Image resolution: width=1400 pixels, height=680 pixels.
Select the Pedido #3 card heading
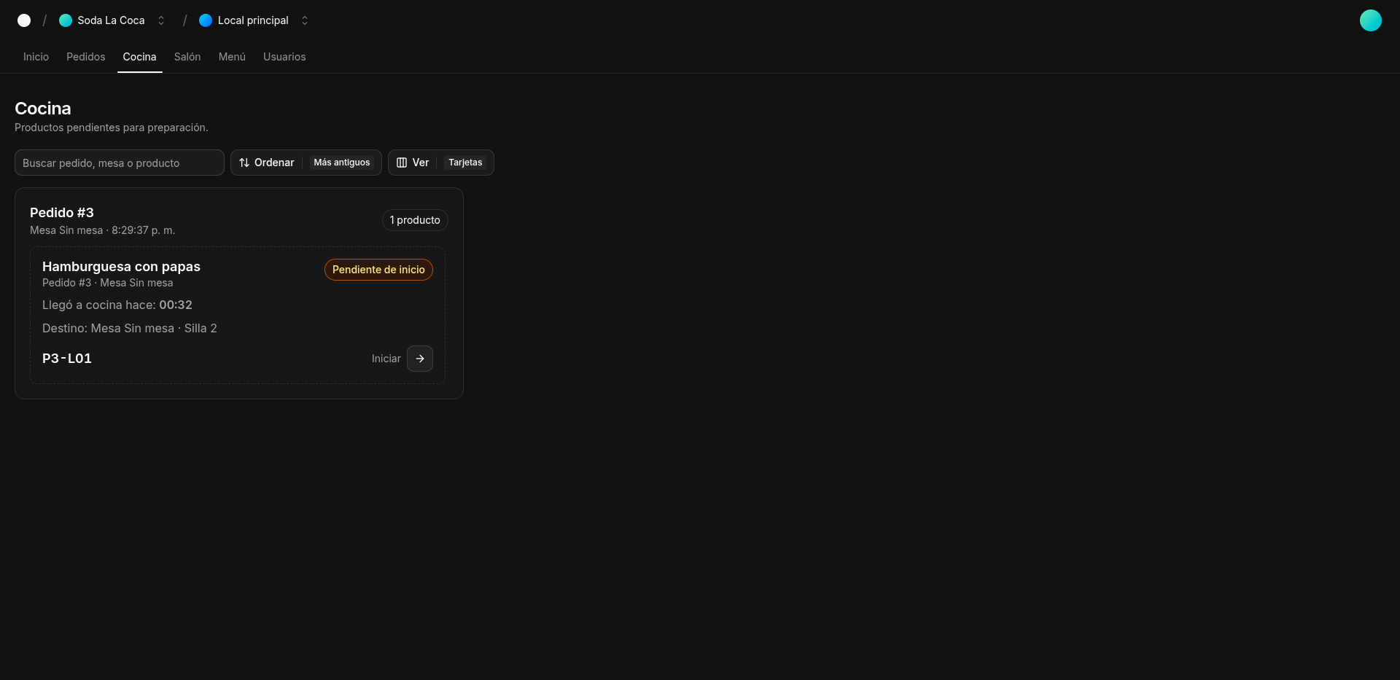[62, 213]
